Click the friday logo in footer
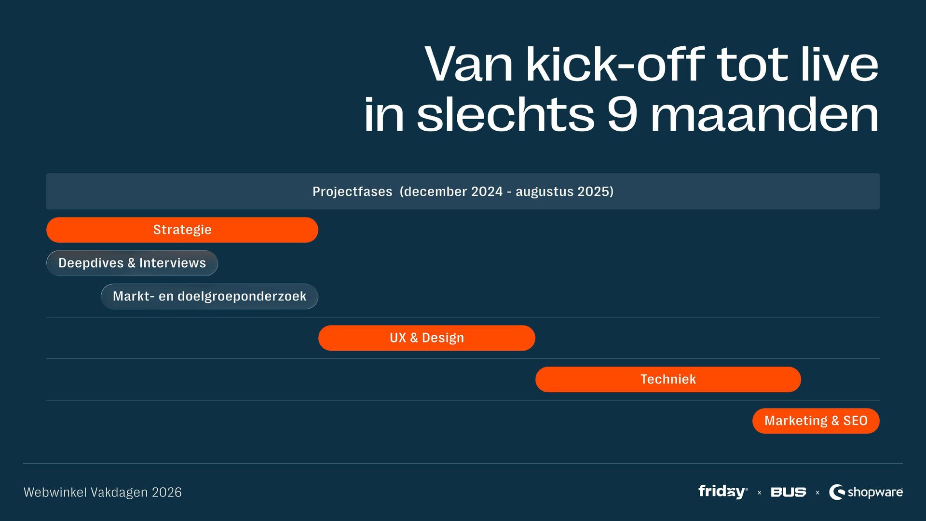The width and height of the screenshot is (926, 521). tap(722, 492)
